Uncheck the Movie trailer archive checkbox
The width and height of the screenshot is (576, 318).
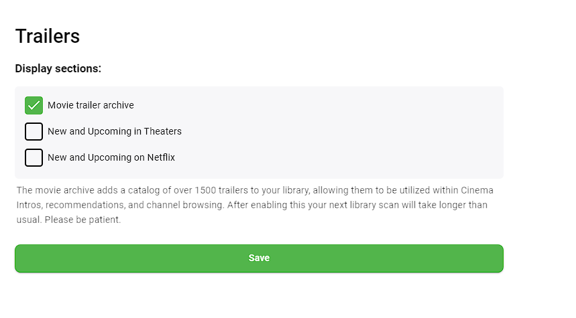point(34,106)
